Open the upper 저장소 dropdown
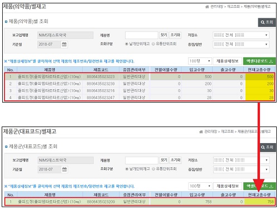279x209 pixels. (241, 35)
